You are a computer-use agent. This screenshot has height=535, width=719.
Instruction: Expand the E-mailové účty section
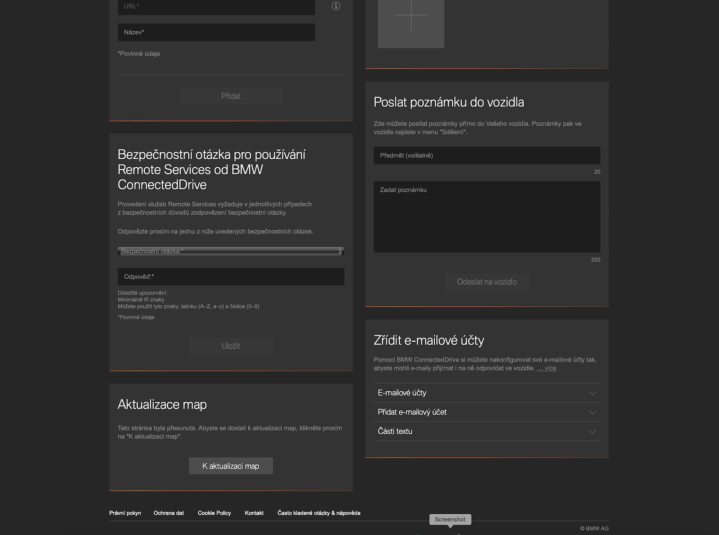pyautogui.click(x=487, y=393)
